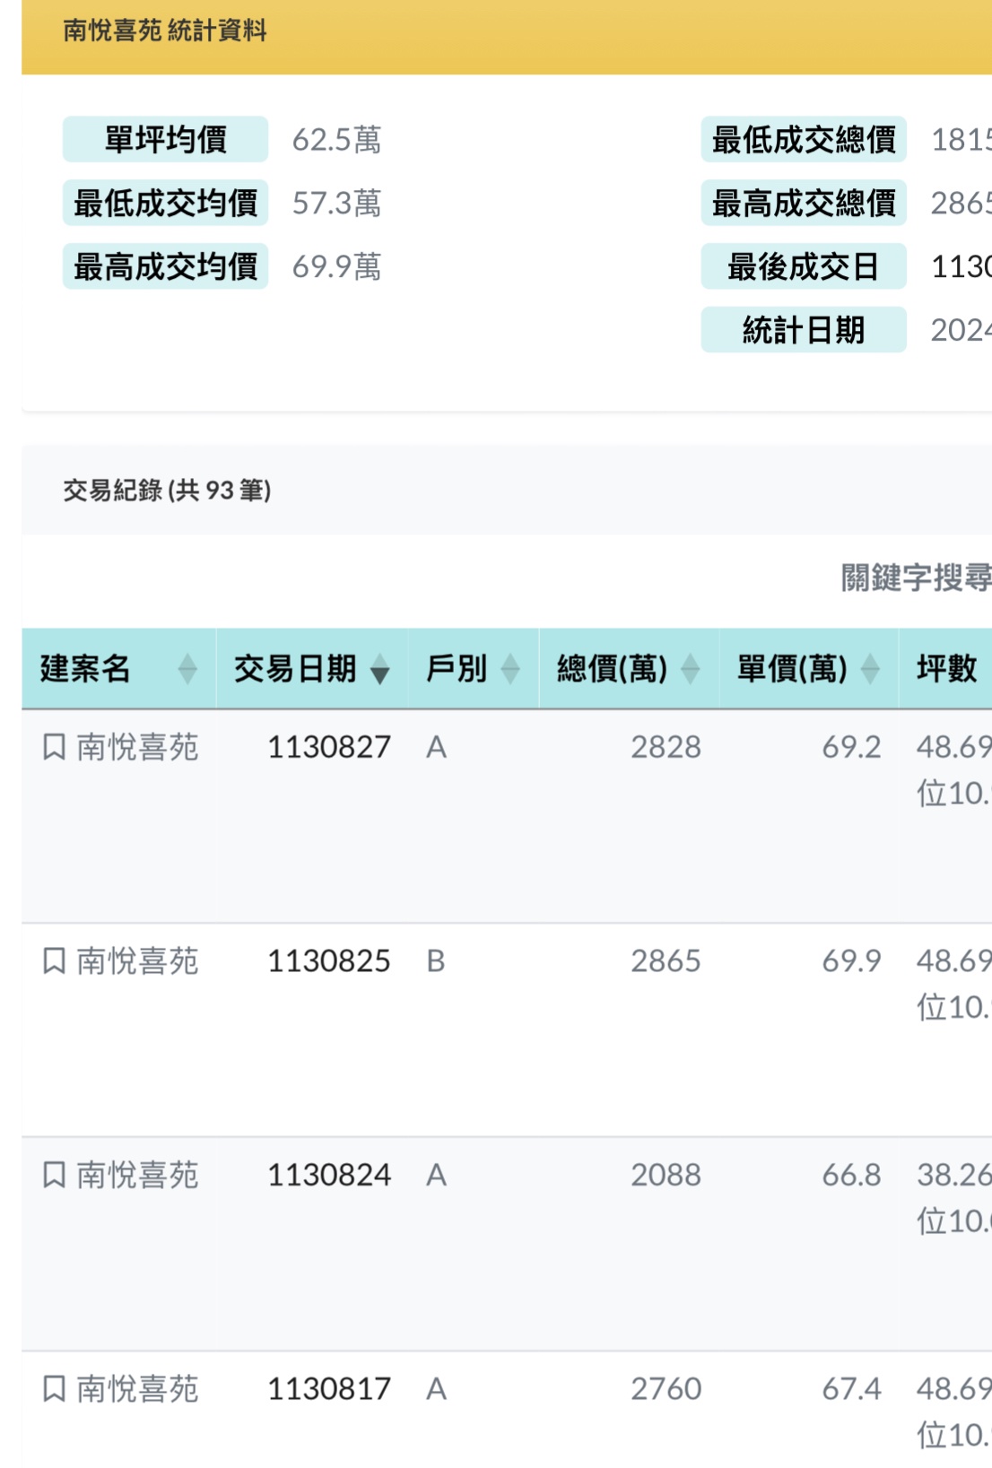Select the 交易紀錄 (共 93 筆) heading
Image resolution: width=992 pixels, height=1468 pixels.
(x=167, y=491)
